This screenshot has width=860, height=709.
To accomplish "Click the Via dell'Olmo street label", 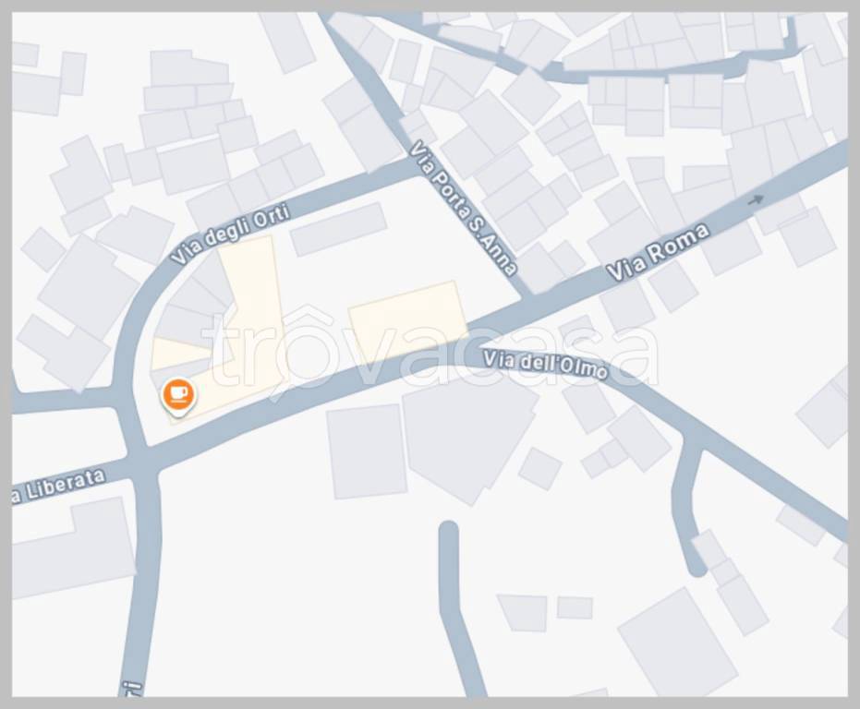I will point(545,366).
